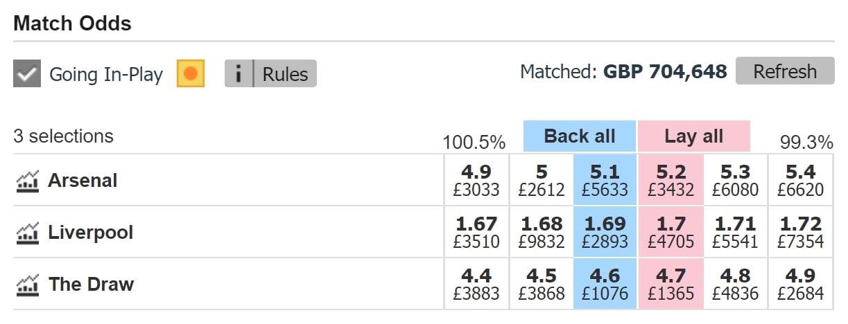848x324 pixels.
Task: Refresh the match odds
Action: [785, 71]
